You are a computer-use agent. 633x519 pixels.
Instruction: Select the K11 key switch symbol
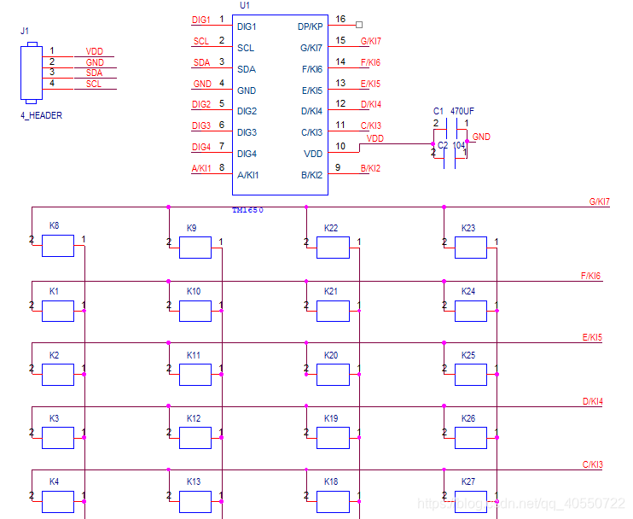[195, 375]
